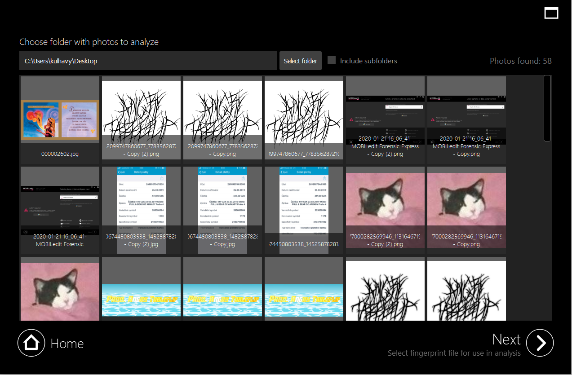Image resolution: width=572 pixels, height=375 pixels.
Task: Open MOBILedit Forensic Express Copy (2).png thumbnail
Action: [385, 119]
